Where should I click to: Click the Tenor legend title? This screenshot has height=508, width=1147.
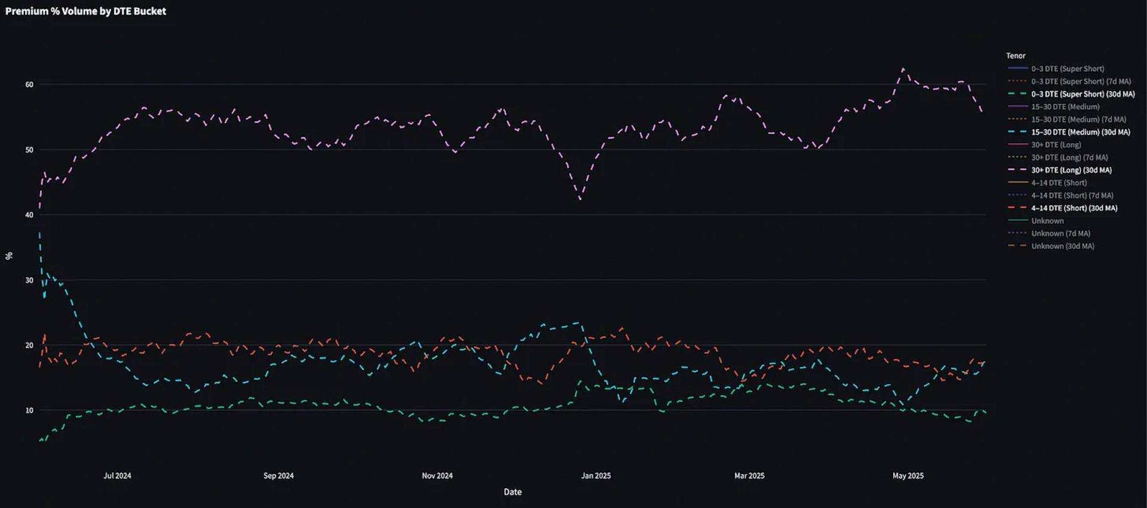[1016, 56]
